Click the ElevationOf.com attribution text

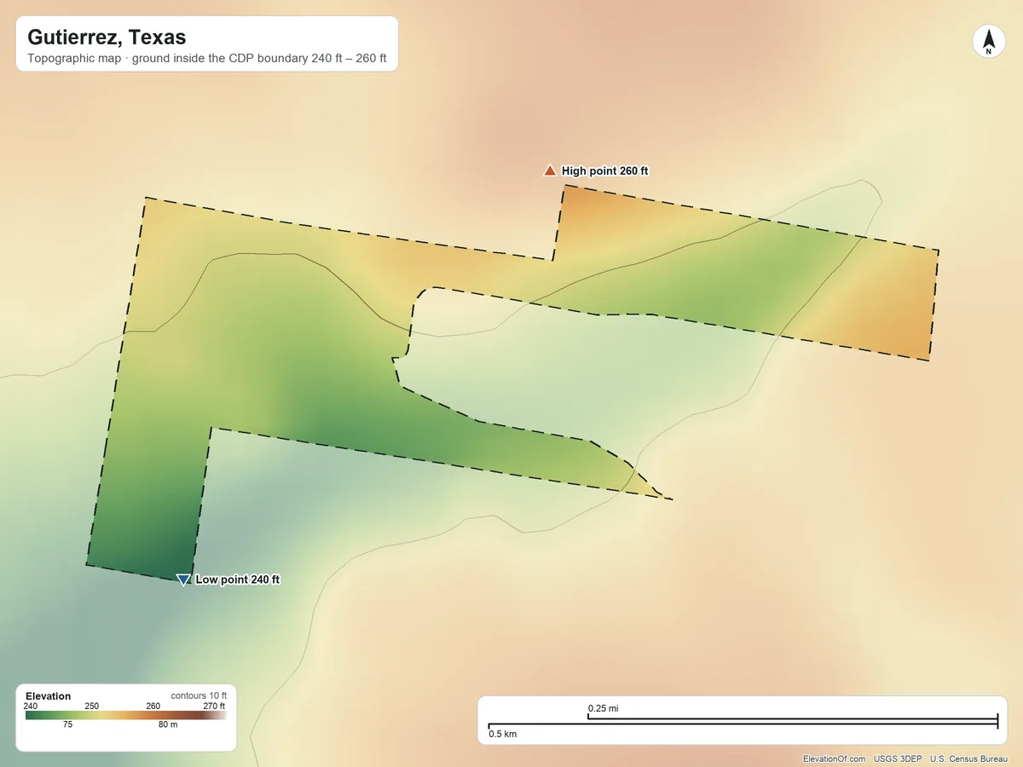click(835, 758)
